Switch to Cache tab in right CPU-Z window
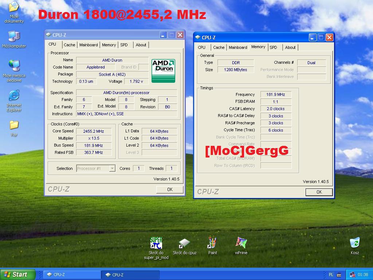373x280 pixels. pyautogui.click(x=219, y=47)
